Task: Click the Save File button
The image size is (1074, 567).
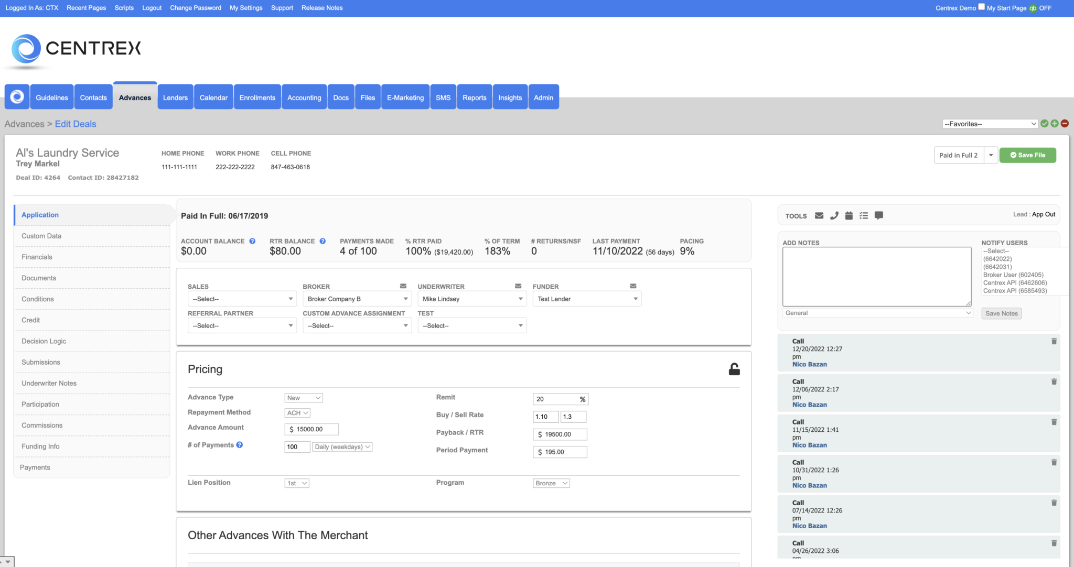Action: coord(1027,155)
